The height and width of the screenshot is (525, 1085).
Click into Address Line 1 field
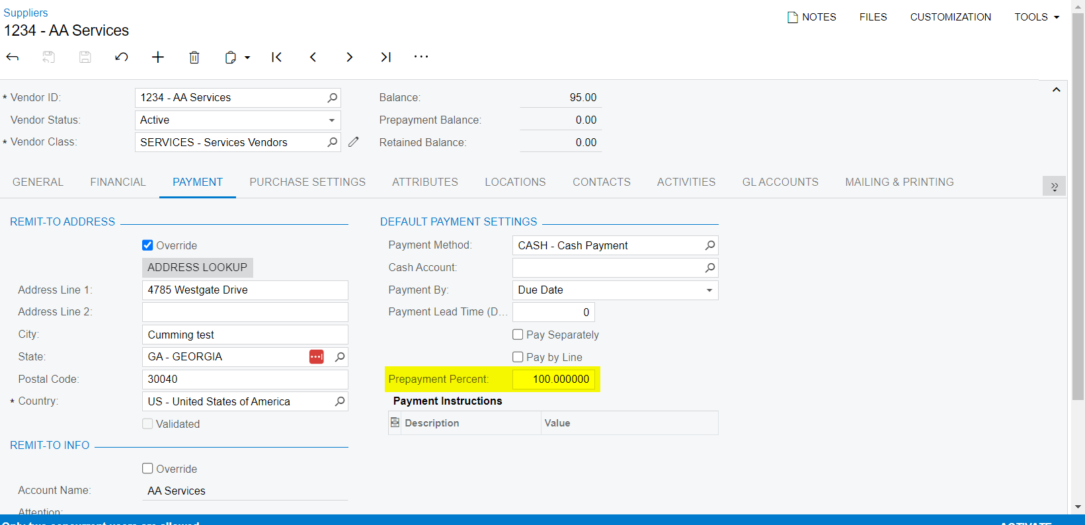tap(245, 290)
